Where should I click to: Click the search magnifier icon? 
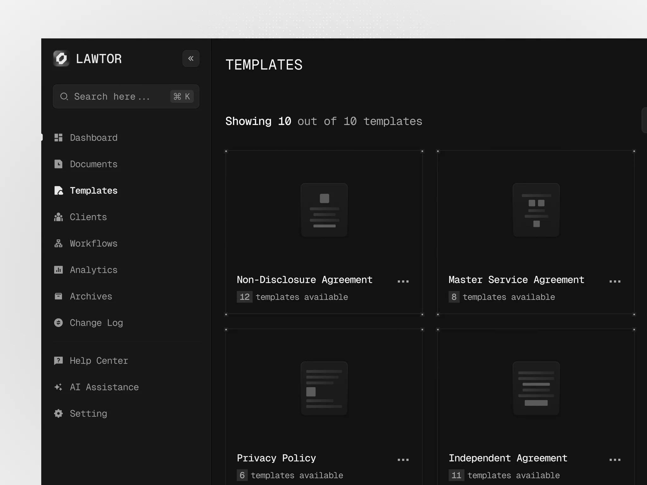click(64, 96)
